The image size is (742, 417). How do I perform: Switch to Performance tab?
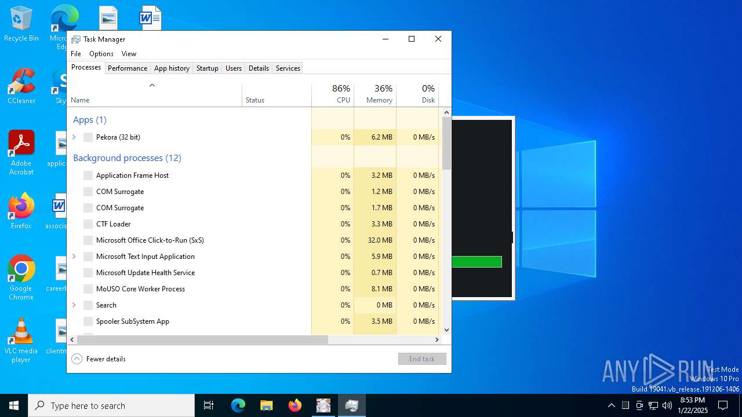[x=128, y=68]
